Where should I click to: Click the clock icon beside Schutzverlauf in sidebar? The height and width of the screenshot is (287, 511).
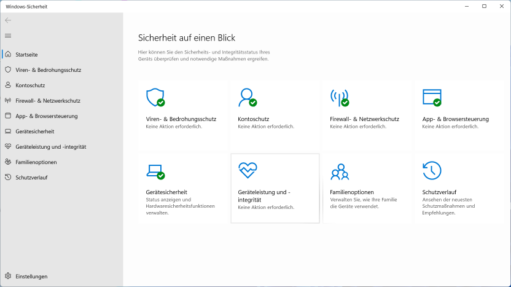(x=8, y=177)
